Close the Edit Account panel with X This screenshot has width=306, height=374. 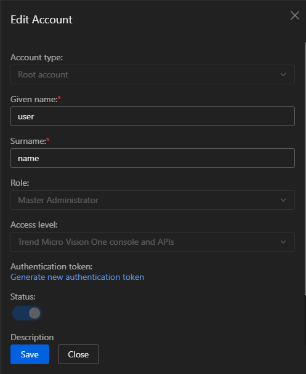[x=295, y=15]
